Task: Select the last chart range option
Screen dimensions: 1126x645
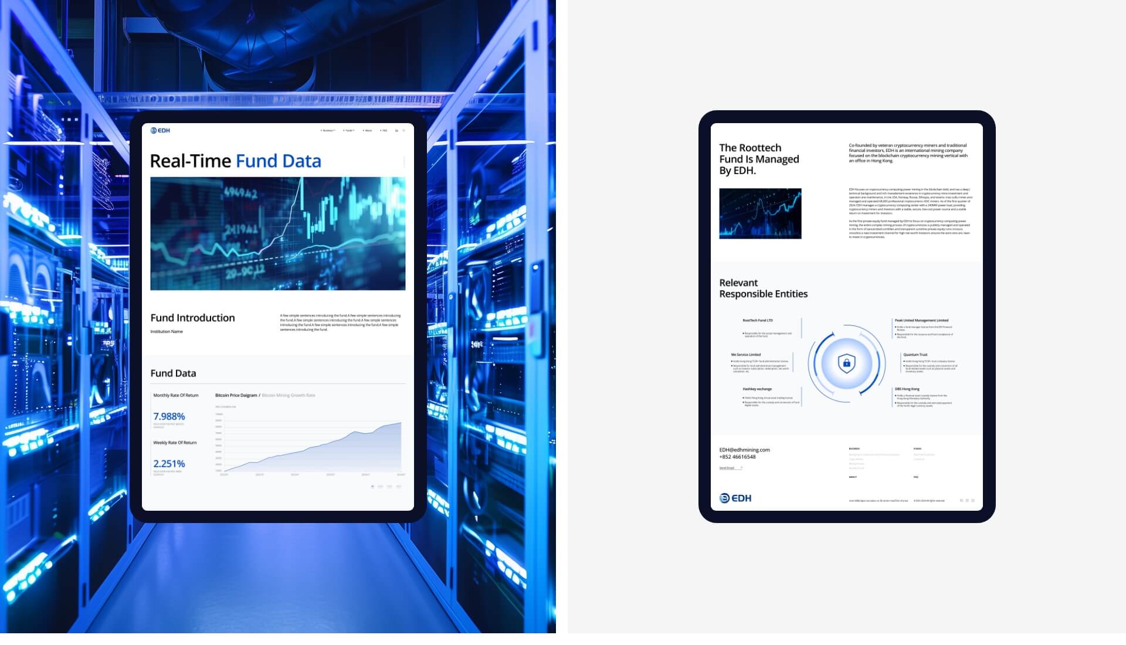Action: (399, 487)
